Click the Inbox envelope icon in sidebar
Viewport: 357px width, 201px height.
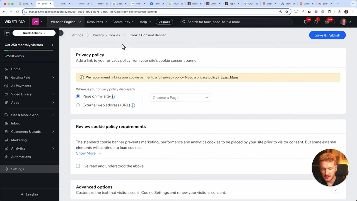click(6, 123)
